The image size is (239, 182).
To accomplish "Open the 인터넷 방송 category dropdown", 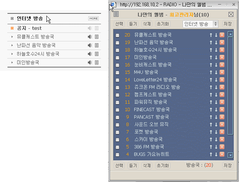I will 200,24.
